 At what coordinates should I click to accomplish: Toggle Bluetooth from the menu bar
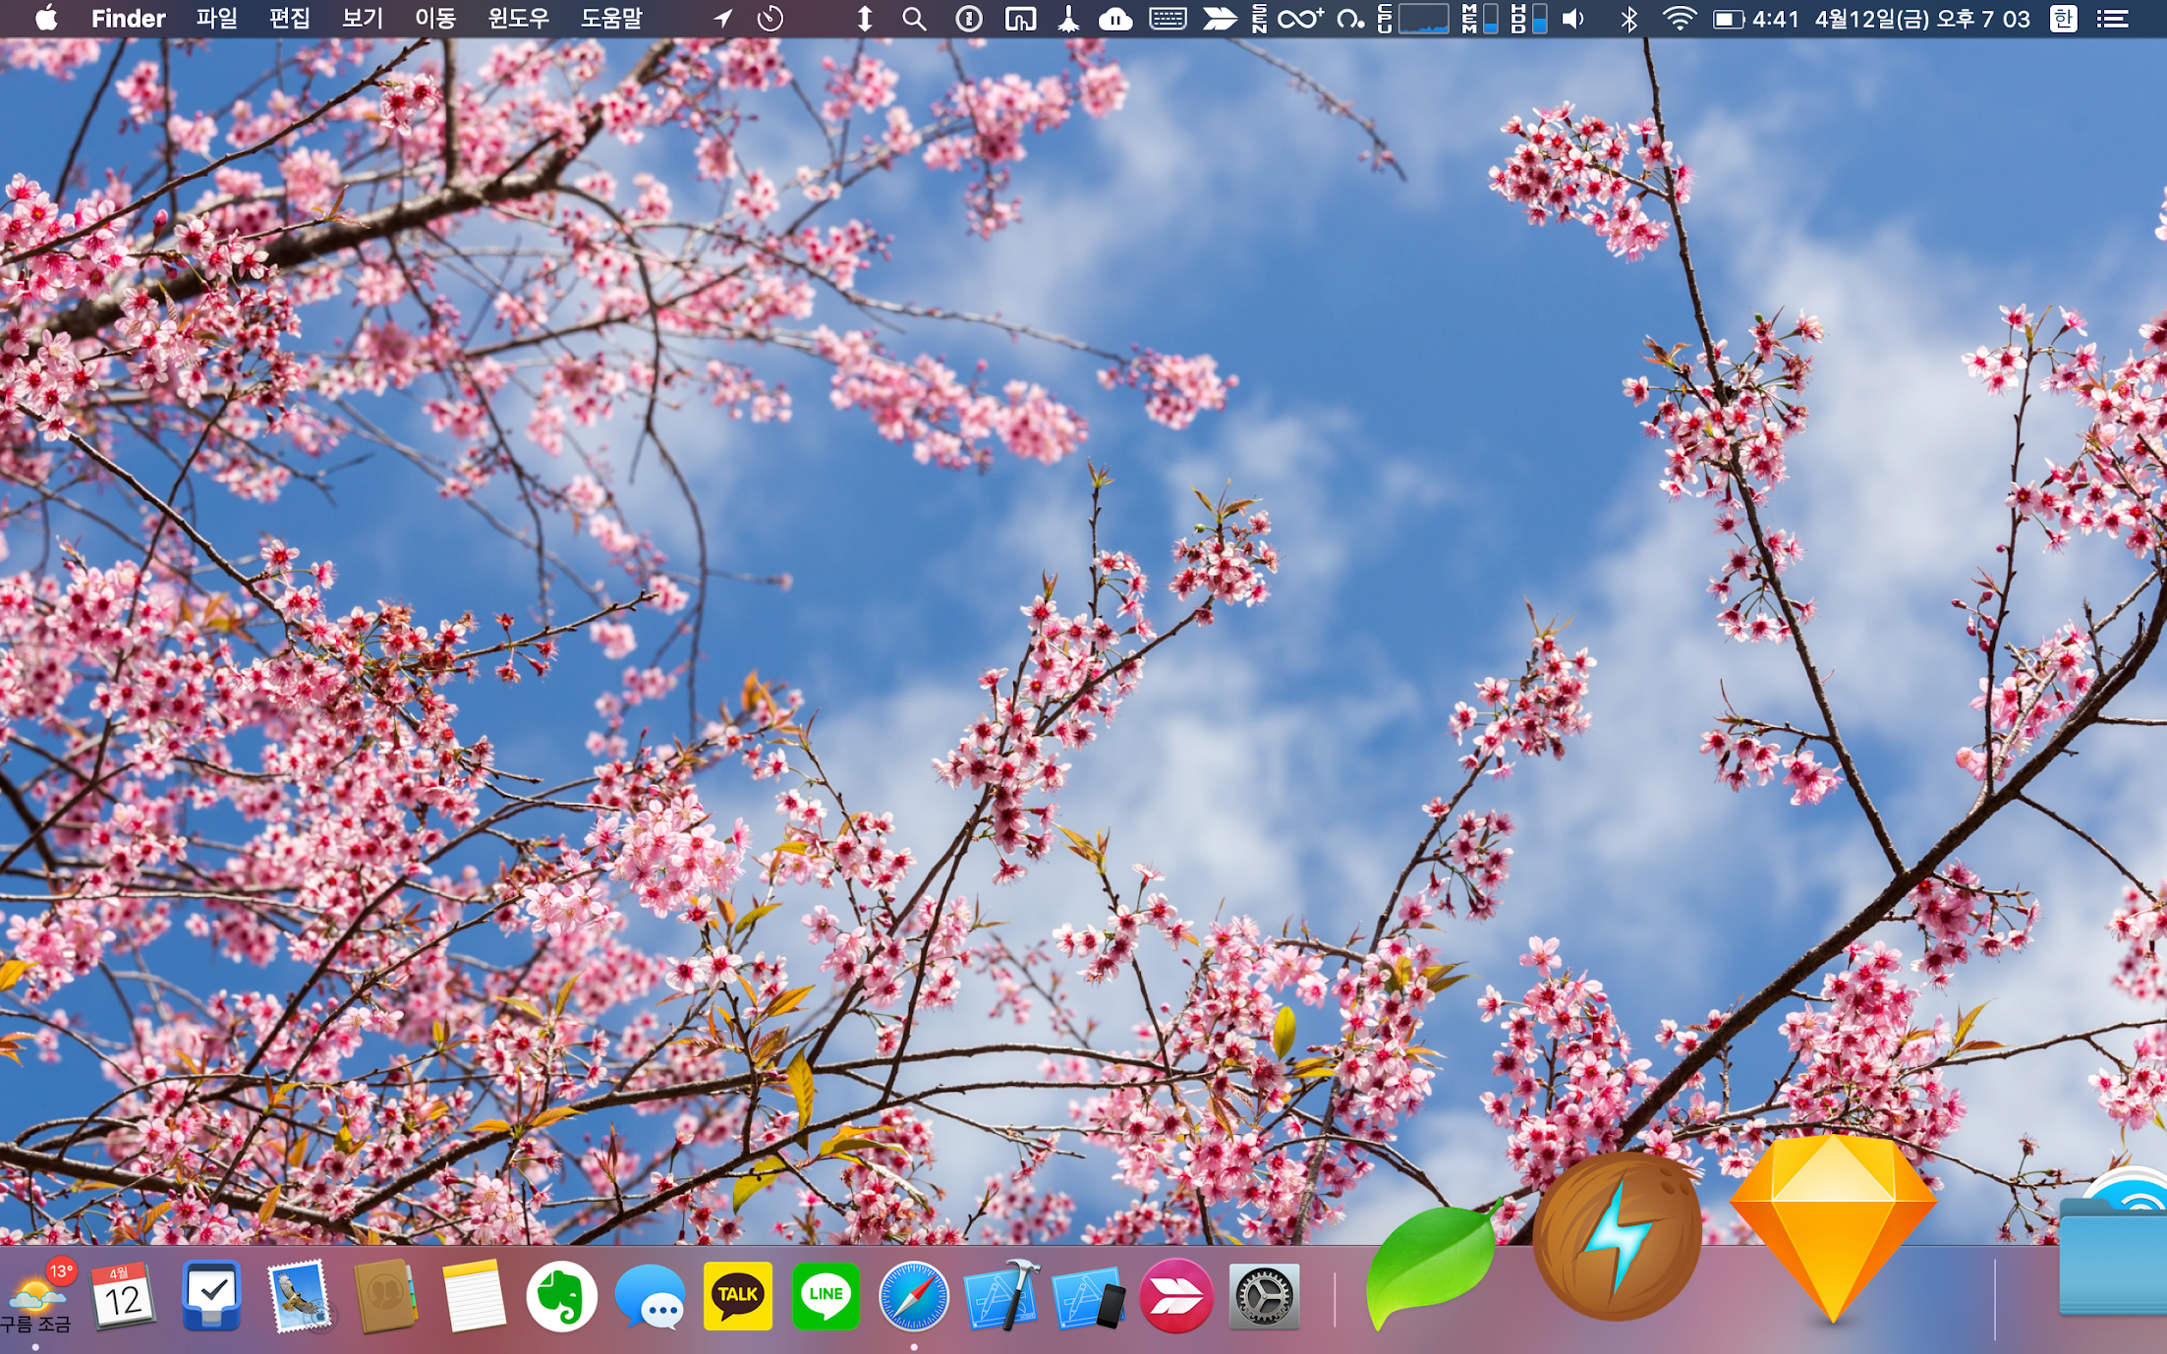[x=1628, y=19]
